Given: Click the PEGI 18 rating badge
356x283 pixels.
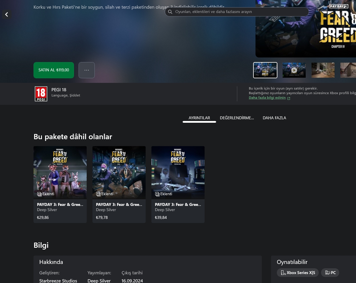Looking at the screenshot, I should 41,94.
